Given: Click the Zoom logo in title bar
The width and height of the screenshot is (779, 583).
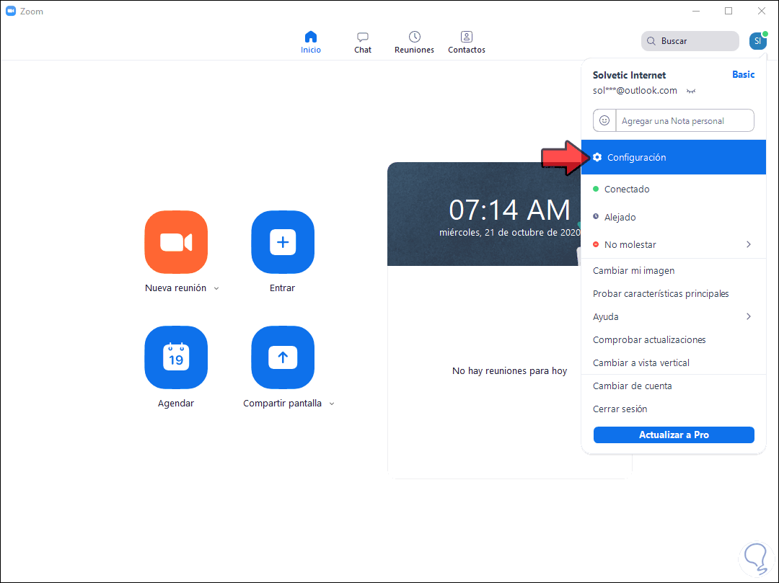Looking at the screenshot, I should (10, 11).
